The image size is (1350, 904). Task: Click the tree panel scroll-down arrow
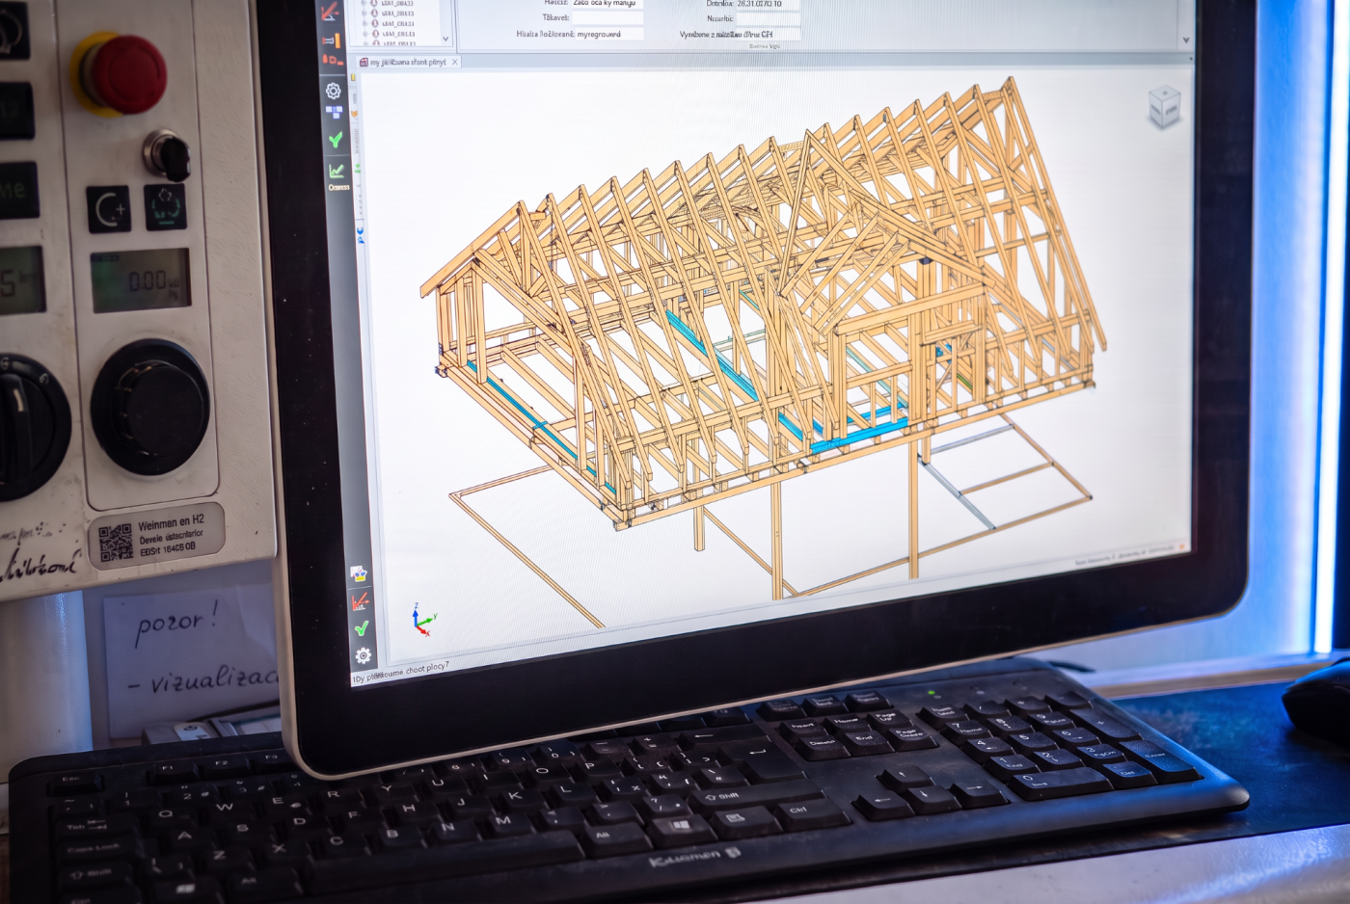click(445, 39)
